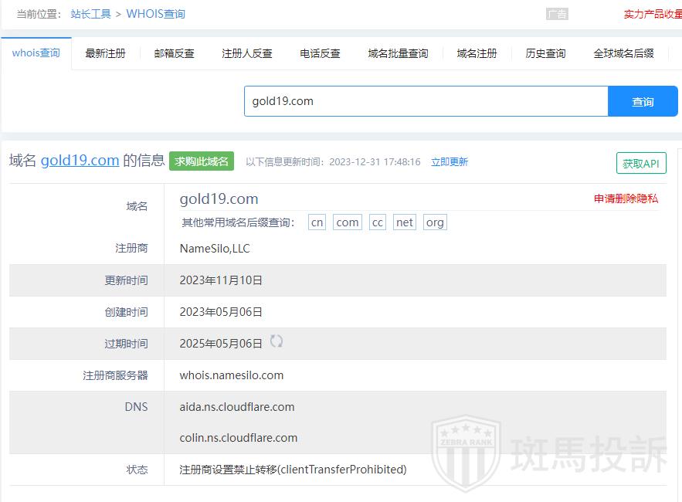
Task: Click the 立即更新 link
Action: [450, 162]
